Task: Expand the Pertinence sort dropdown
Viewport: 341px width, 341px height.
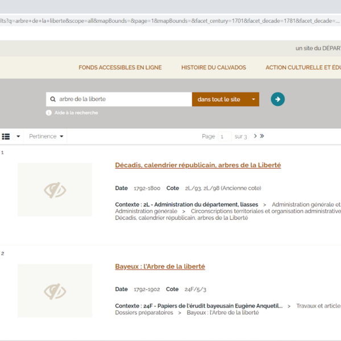Action: (x=47, y=136)
